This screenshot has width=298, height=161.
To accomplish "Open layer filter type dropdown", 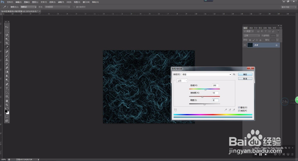I will click(249, 31).
